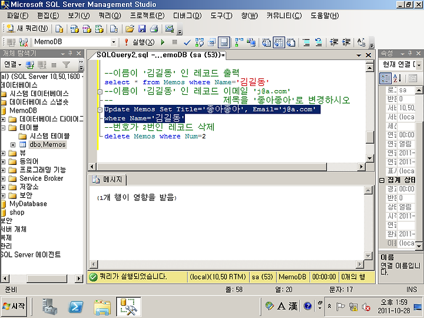424x318 pixels.
Task: Open Server Manager from the taskbar
Action: 49,307
